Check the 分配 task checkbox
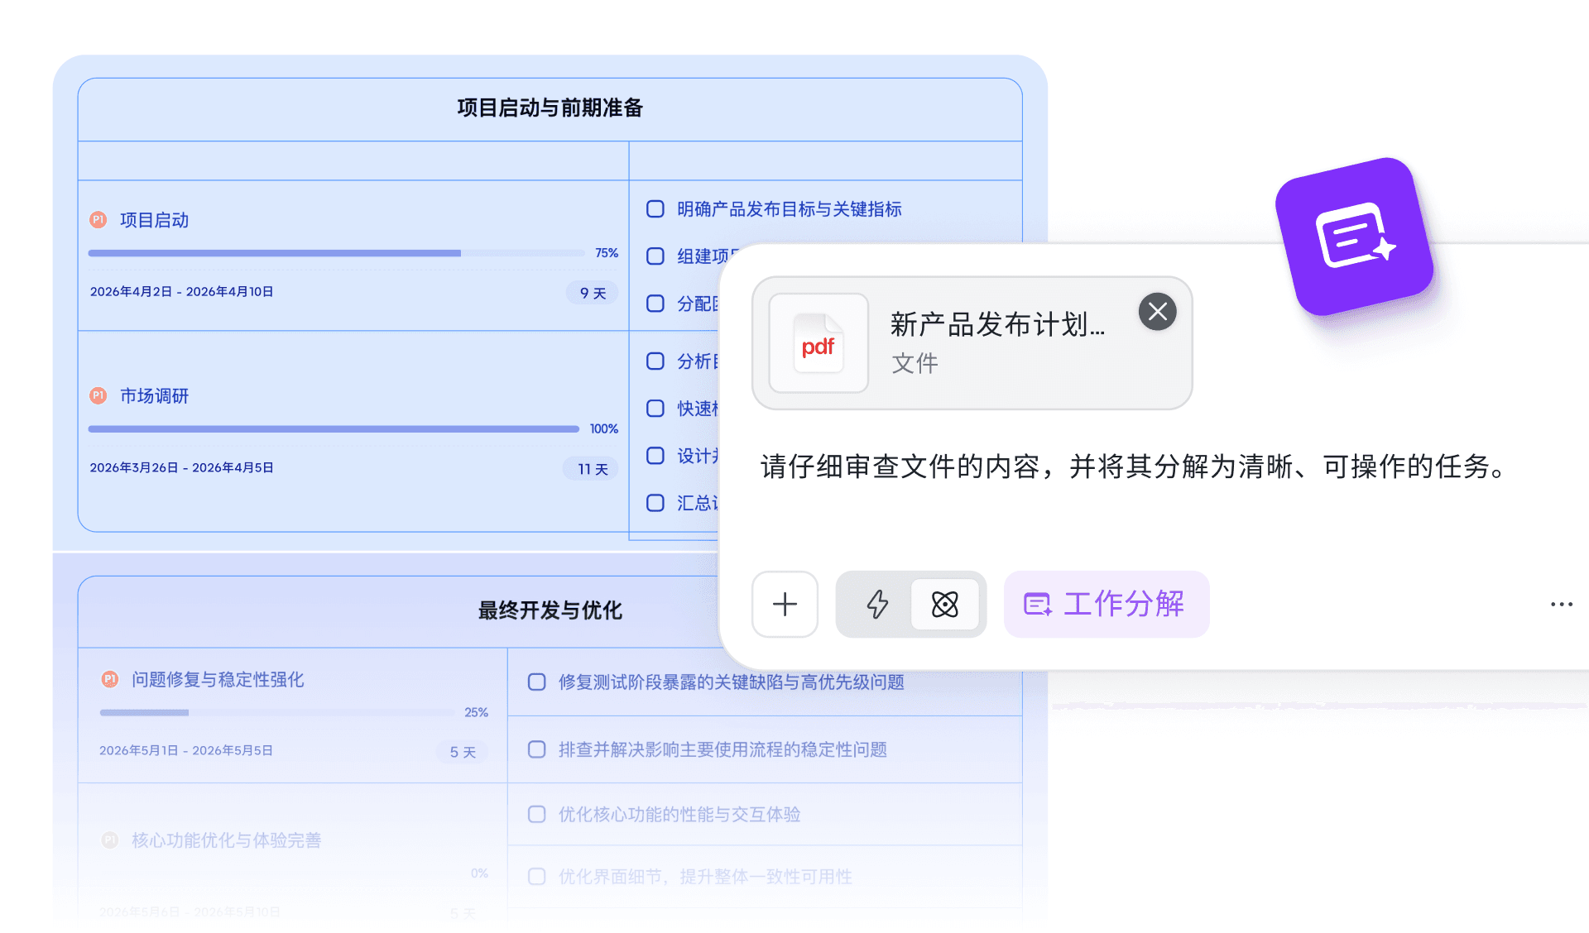Image resolution: width=1589 pixels, height=933 pixels. (x=655, y=304)
